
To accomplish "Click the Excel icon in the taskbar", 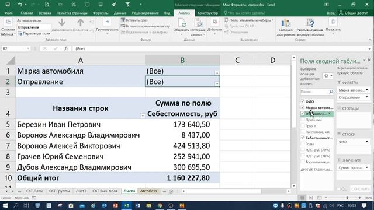I will 126,205.
